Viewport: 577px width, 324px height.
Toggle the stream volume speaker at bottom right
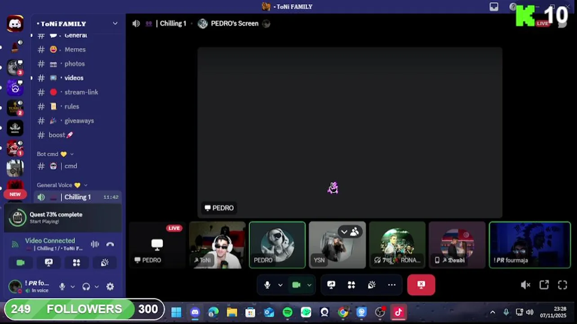(525, 285)
